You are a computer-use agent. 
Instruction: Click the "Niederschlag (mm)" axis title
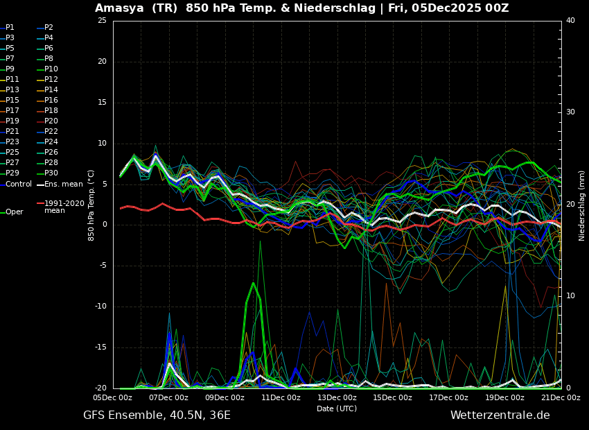click(581, 205)
